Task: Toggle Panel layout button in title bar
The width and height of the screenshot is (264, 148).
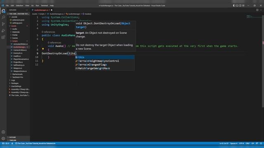Action: [237, 5]
